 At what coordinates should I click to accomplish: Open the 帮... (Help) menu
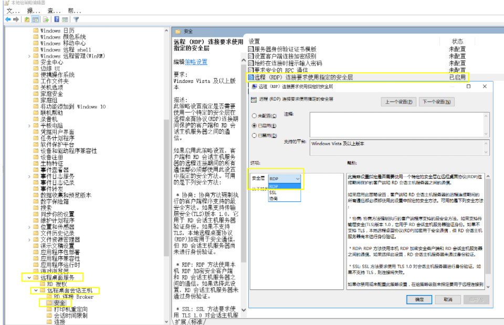tap(74, 10)
